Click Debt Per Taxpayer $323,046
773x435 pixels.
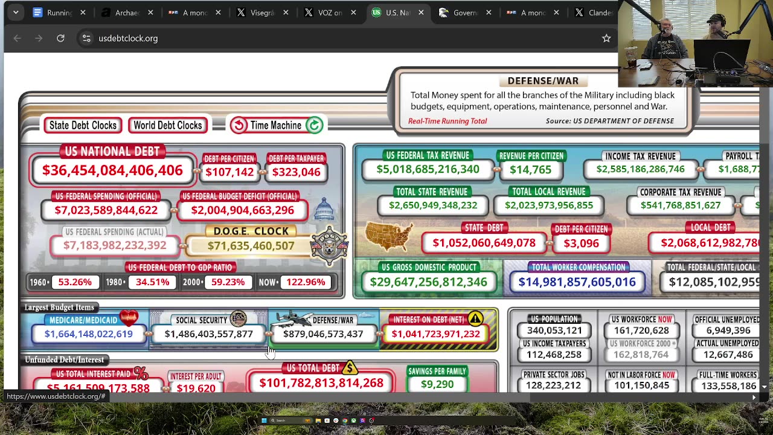[x=296, y=172]
